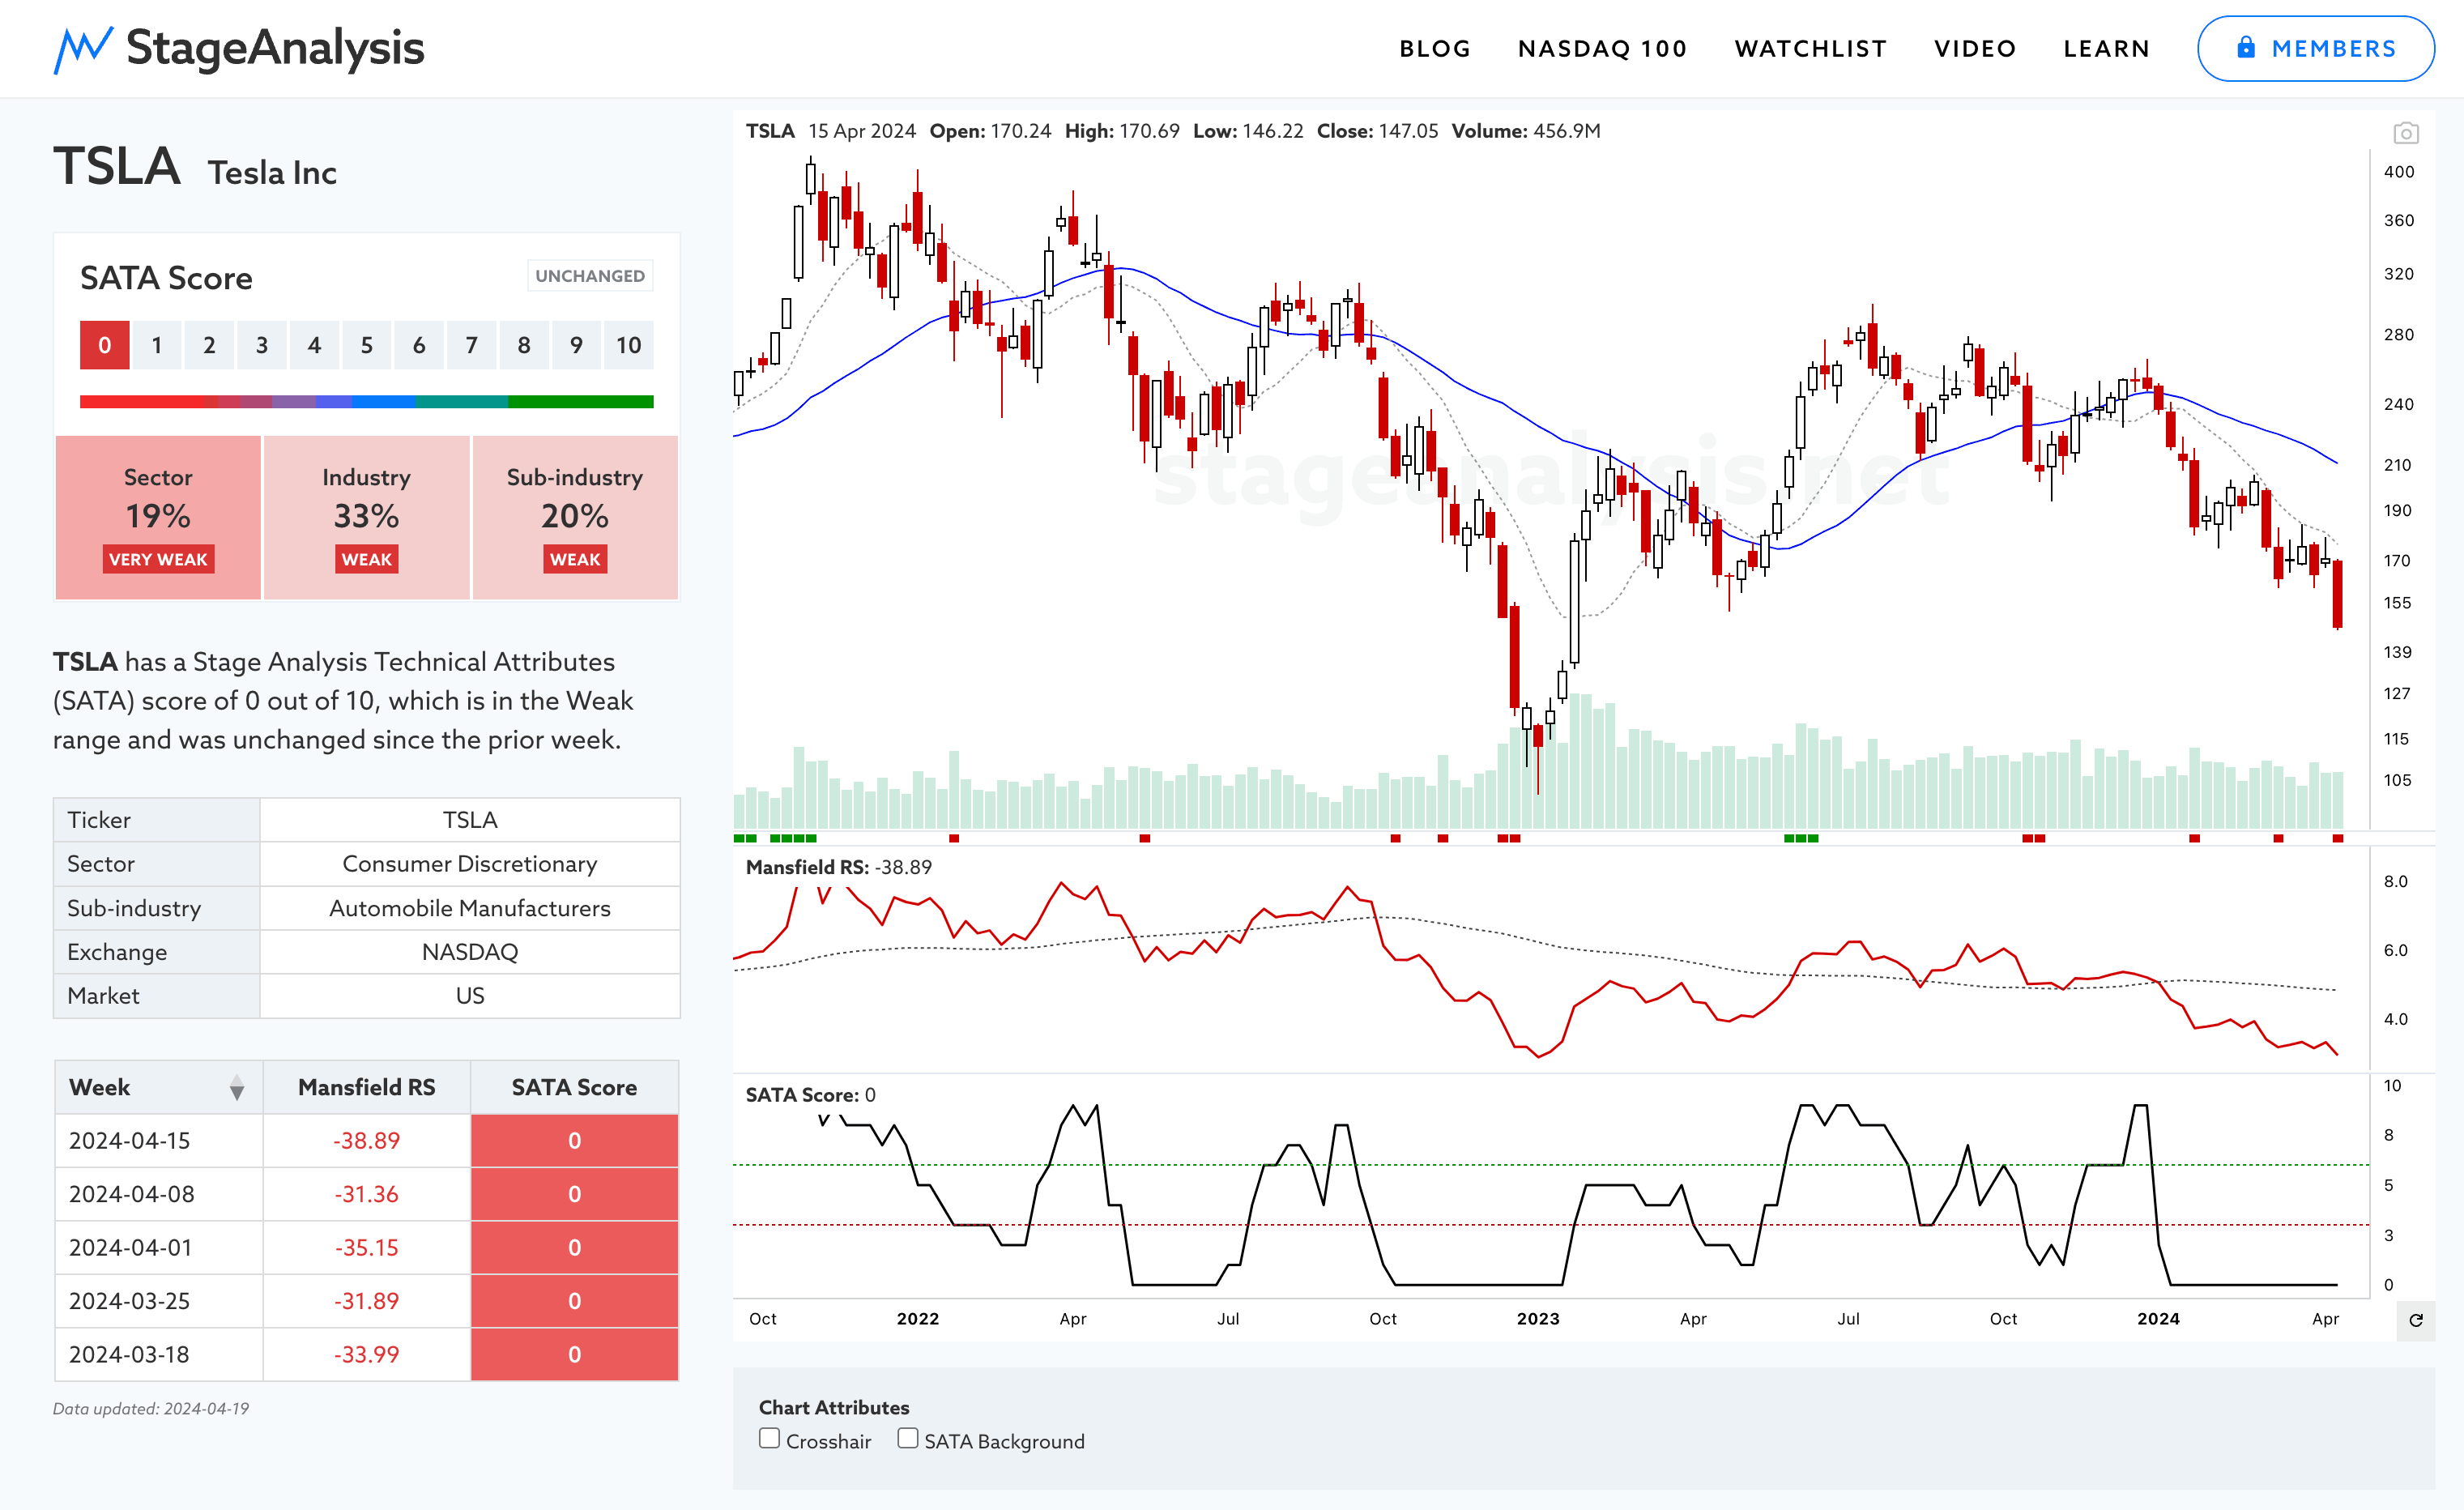Screen dimensions: 2464x1510
Task: Click the Members button
Action: 2315,48
